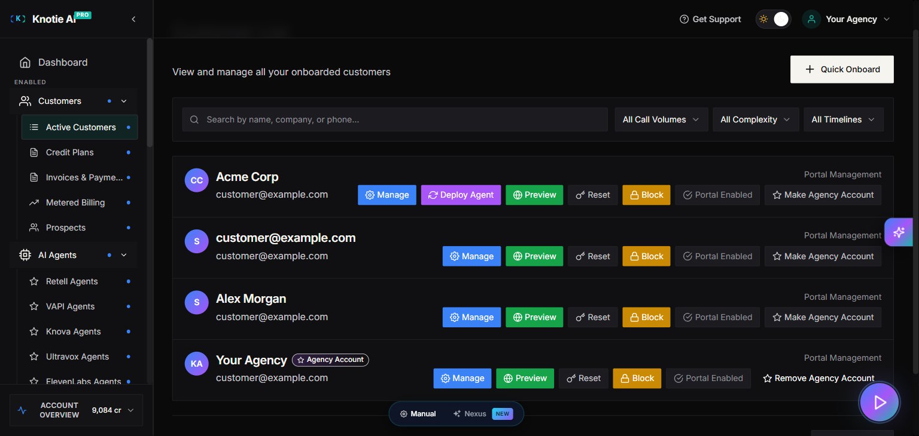Toggle Portal Enabled for Alex Morgan
919x436 pixels.
click(x=718, y=317)
